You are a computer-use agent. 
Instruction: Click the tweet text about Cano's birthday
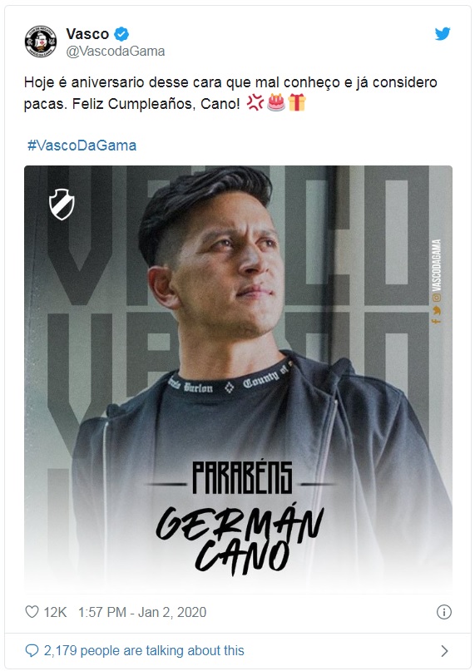(x=230, y=93)
